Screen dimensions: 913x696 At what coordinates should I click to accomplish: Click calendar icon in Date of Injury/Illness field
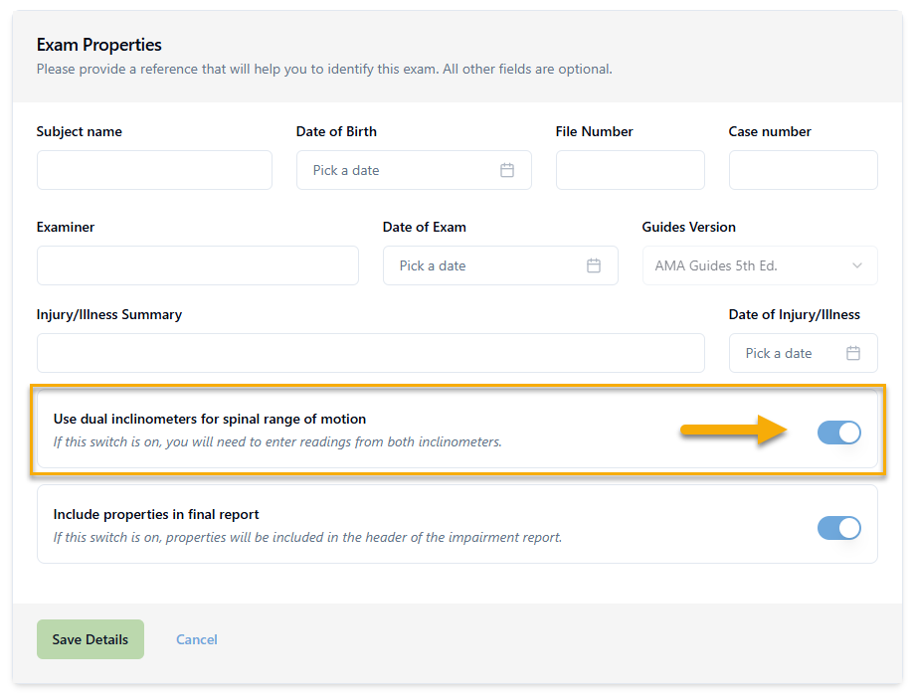tap(853, 353)
